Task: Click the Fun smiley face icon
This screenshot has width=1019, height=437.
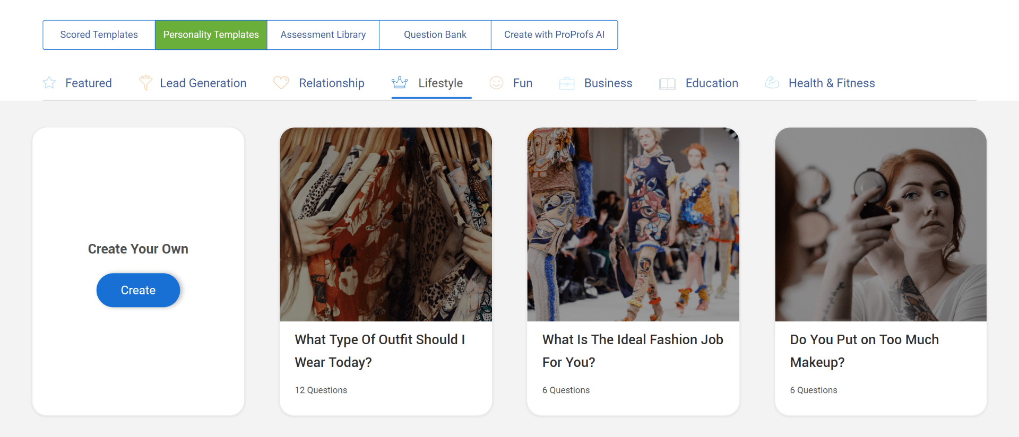Action: (496, 83)
